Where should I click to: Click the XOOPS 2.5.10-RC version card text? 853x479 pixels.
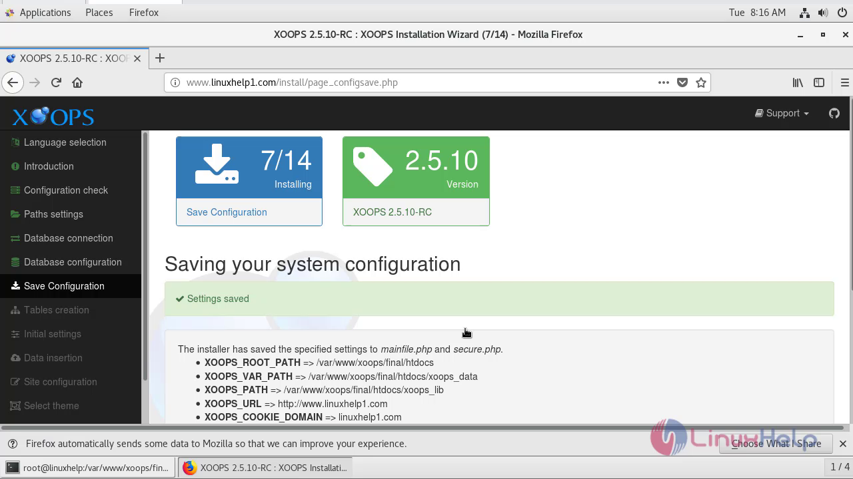coord(392,212)
